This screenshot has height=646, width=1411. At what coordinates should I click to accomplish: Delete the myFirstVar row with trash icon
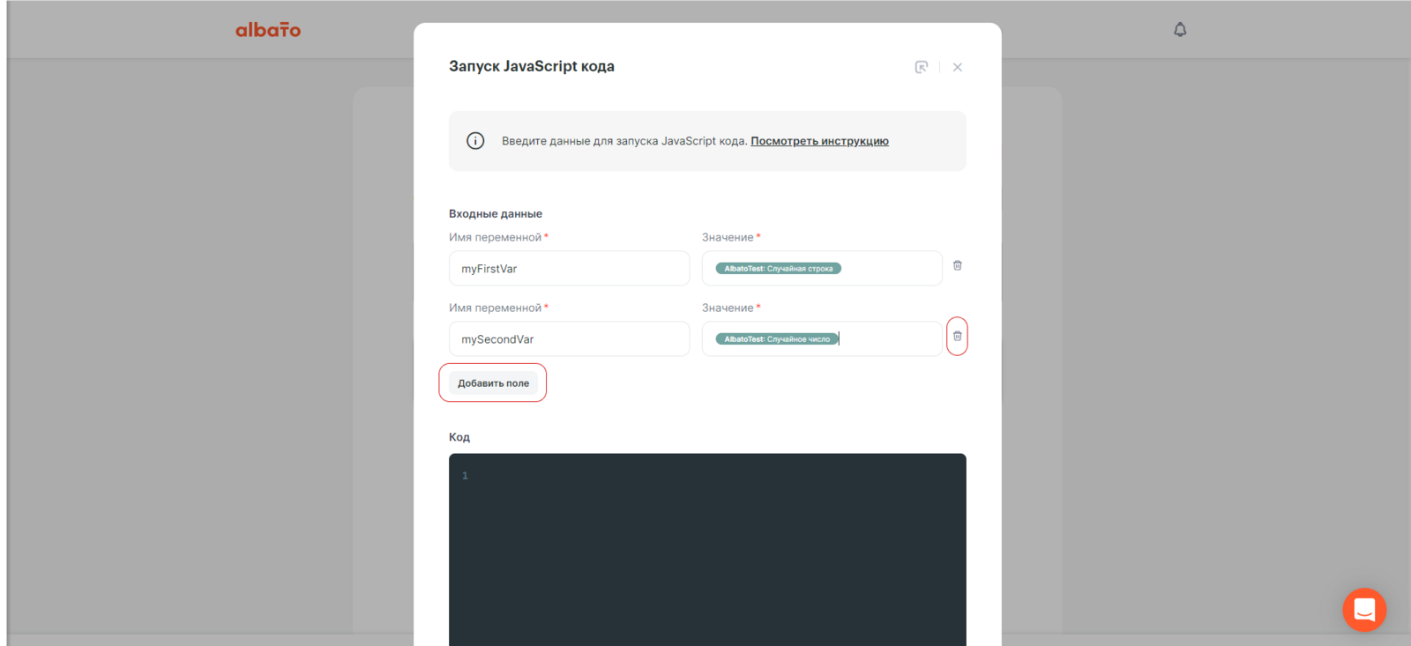(958, 265)
